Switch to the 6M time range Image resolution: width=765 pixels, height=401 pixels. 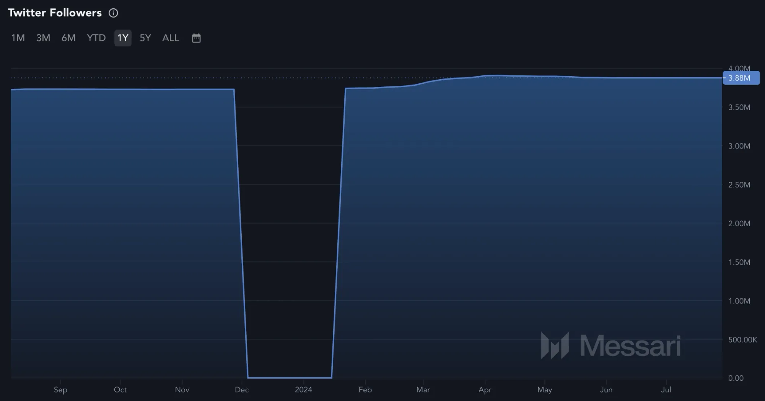pyautogui.click(x=68, y=38)
